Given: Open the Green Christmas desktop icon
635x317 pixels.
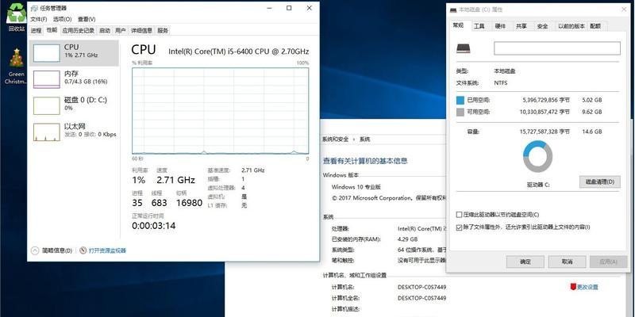Looking at the screenshot, I should pyautogui.click(x=17, y=67).
